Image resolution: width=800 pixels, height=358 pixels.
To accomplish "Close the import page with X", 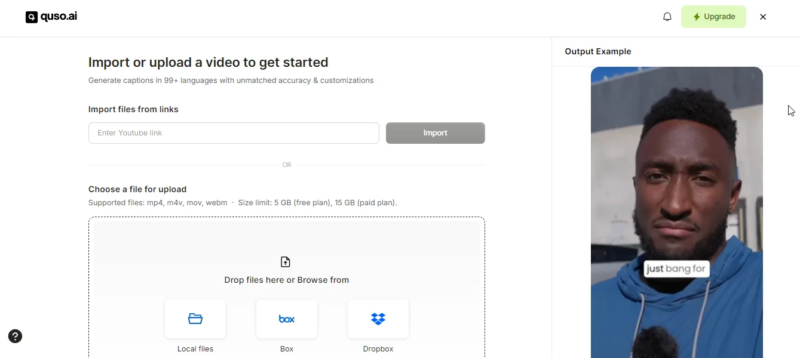I will pos(763,17).
